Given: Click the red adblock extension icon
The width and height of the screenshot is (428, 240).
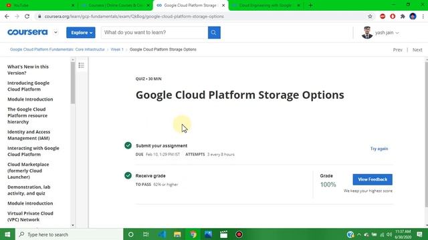Looking at the screenshot, I should pos(383,16).
